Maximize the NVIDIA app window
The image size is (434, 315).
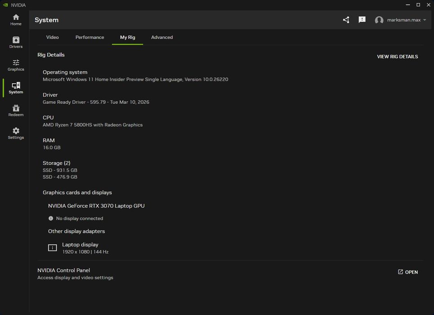coord(418,5)
